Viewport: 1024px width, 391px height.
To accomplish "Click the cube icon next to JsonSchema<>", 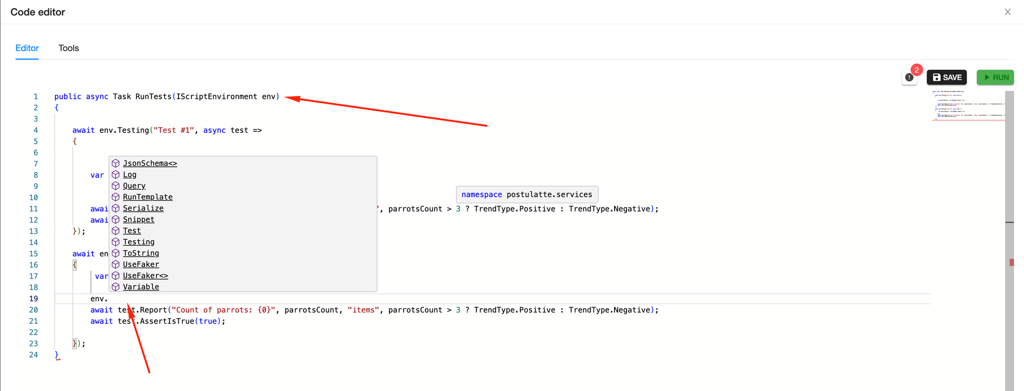I will click(x=115, y=163).
